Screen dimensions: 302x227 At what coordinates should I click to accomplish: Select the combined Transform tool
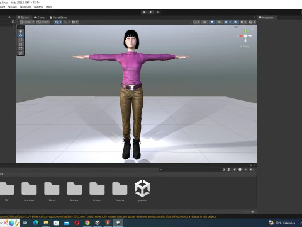point(20,53)
